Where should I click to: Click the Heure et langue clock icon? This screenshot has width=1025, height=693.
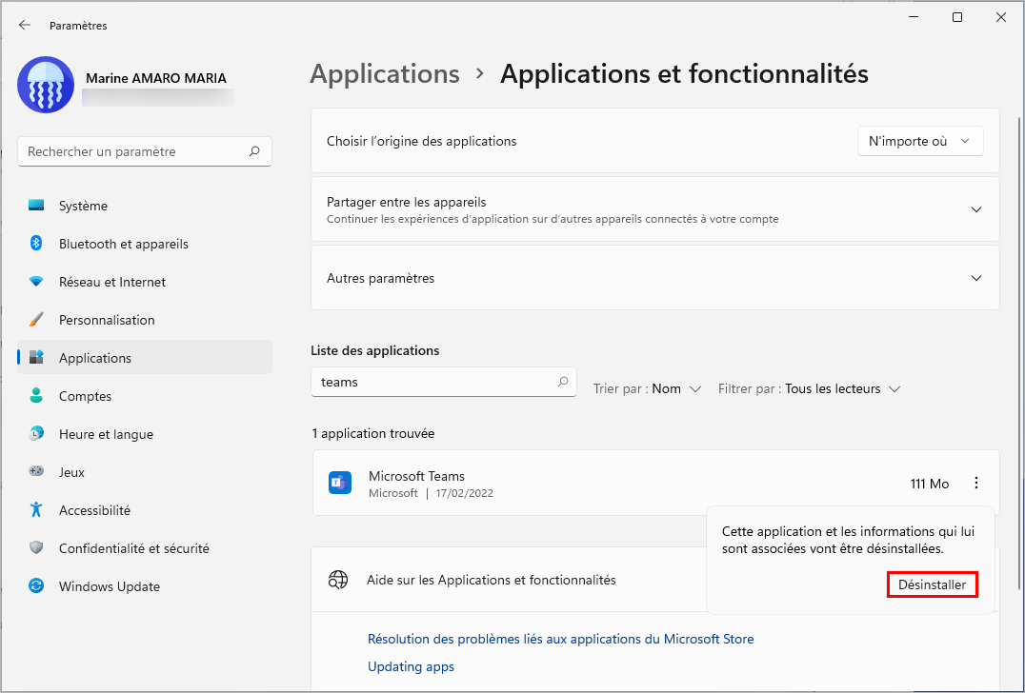tap(36, 434)
